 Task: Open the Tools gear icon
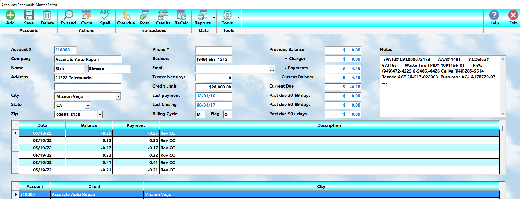[227, 18]
